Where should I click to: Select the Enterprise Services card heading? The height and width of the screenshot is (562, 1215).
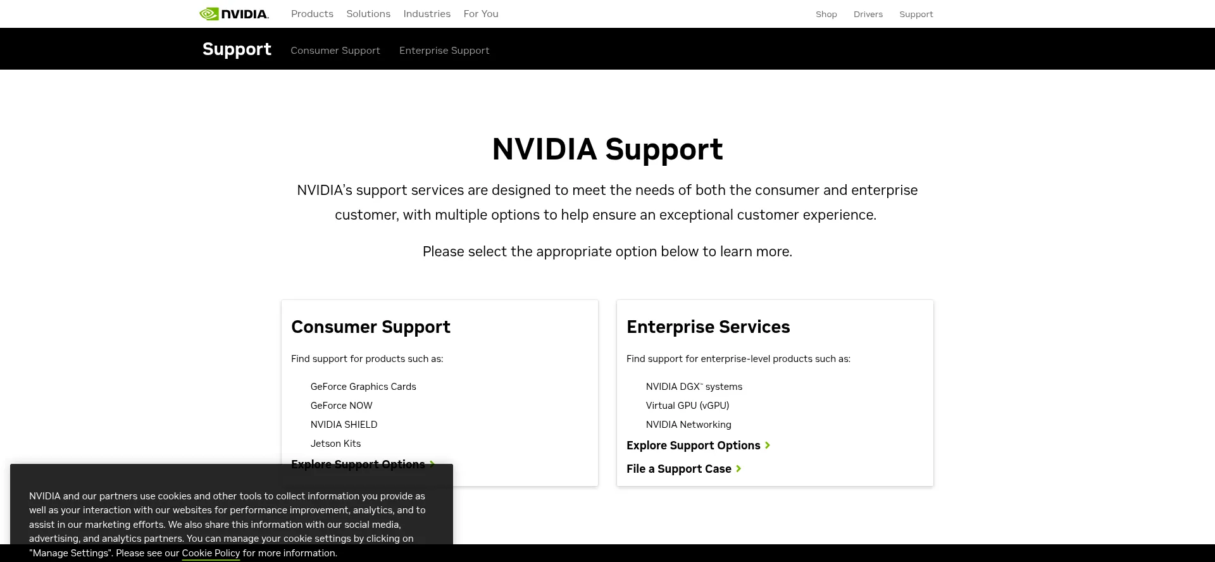point(708,327)
